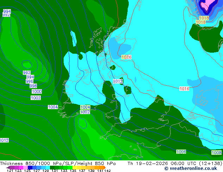Select the cyan legend swatch

(48, 167)
